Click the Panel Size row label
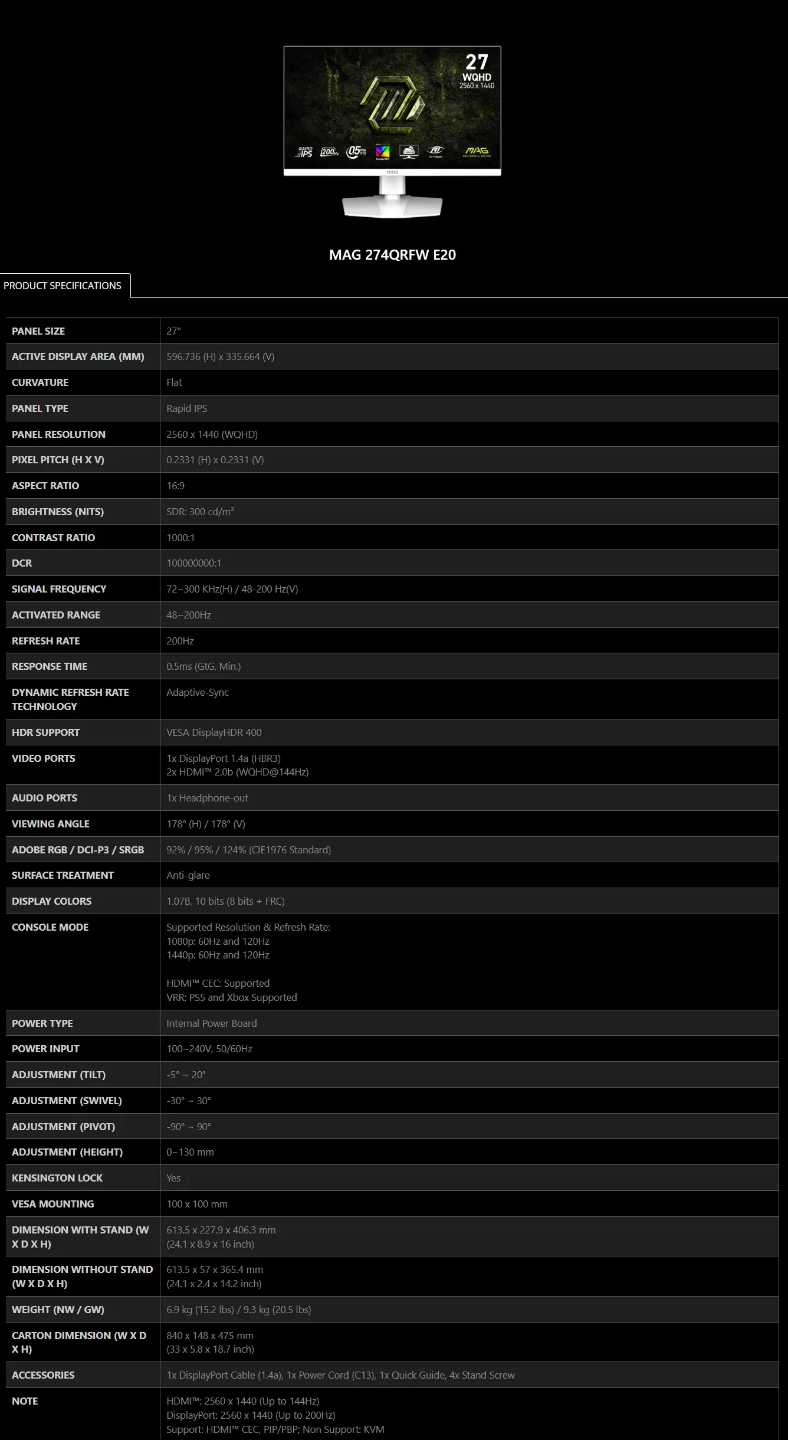Image resolution: width=788 pixels, height=1440 pixels. point(38,331)
